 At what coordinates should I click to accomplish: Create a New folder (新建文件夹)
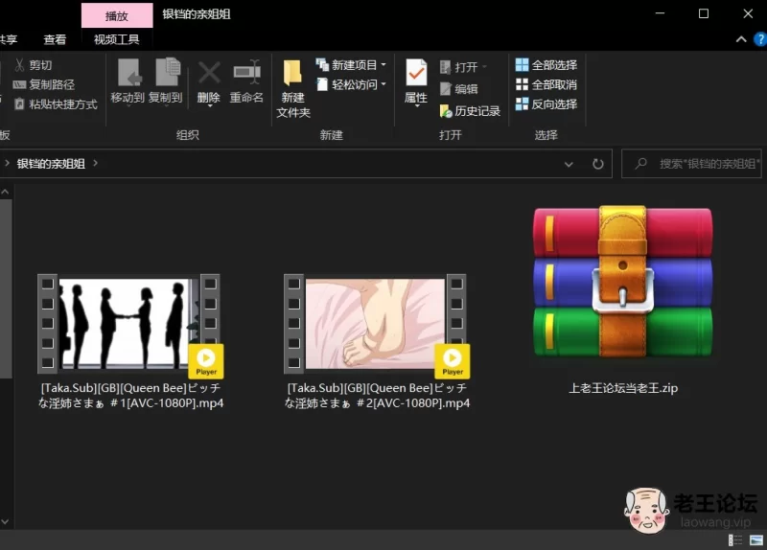pos(293,89)
